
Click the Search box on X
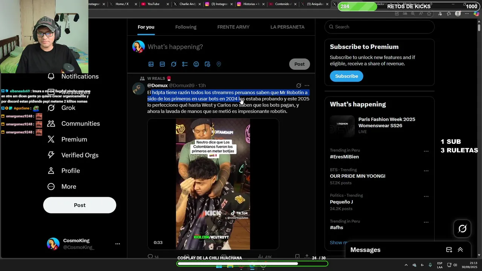(x=380, y=27)
